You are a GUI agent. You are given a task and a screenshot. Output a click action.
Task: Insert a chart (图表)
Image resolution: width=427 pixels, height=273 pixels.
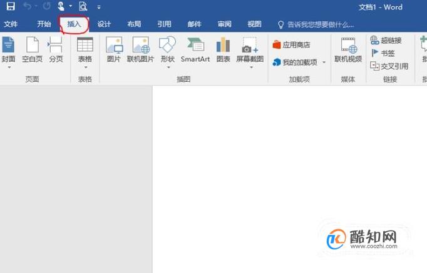[x=224, y=50]
